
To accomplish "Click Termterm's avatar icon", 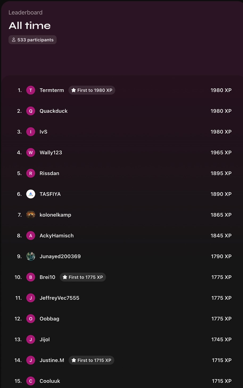I will pyautogui.click(x=31, y=90).
